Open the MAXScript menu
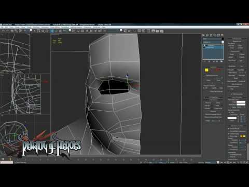This screenshot has height=187, width=249. [x=96, y=28]
